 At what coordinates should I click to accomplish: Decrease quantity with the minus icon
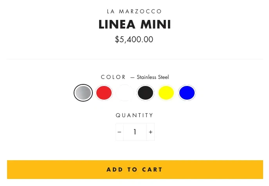pos(119,132)
